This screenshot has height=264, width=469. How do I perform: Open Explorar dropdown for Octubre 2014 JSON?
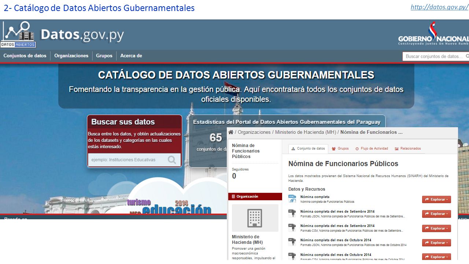point(436,243)
